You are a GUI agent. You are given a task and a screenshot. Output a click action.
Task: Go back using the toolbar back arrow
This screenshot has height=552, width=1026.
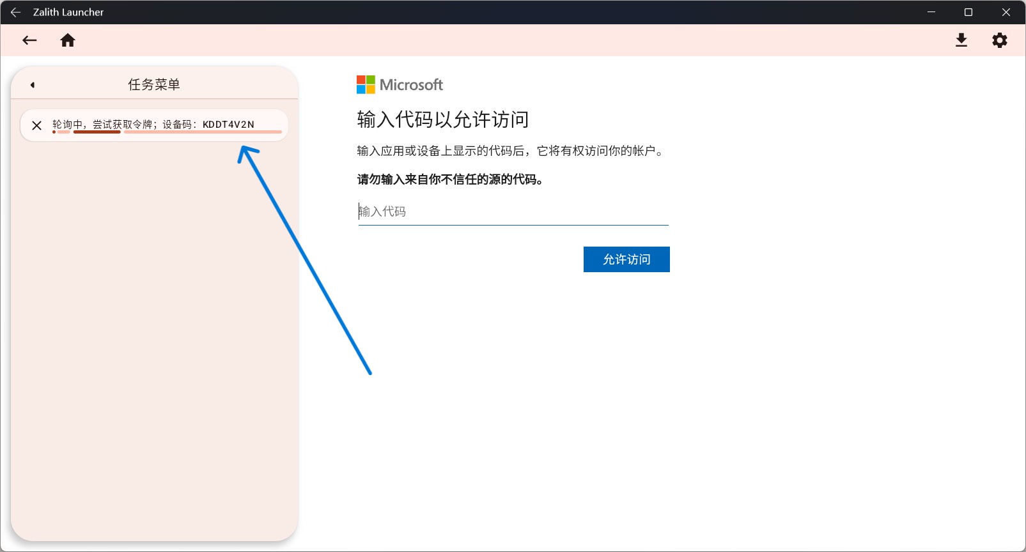click(x=29, y=40)
